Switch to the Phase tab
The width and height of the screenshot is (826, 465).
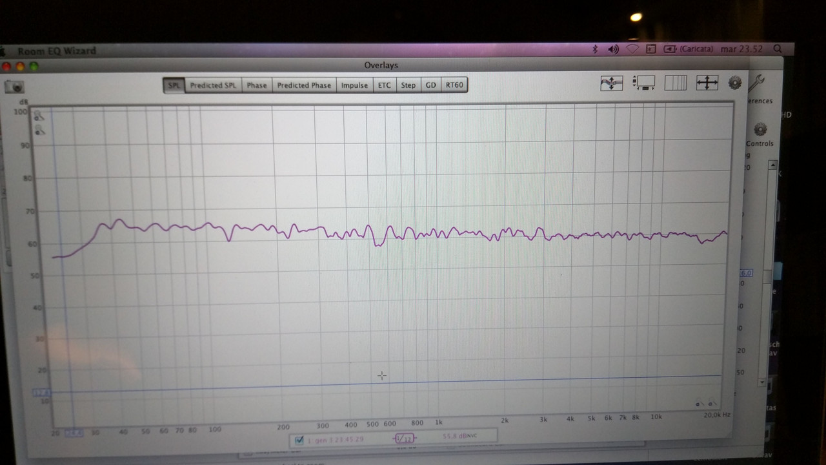[x=257, y=85]
